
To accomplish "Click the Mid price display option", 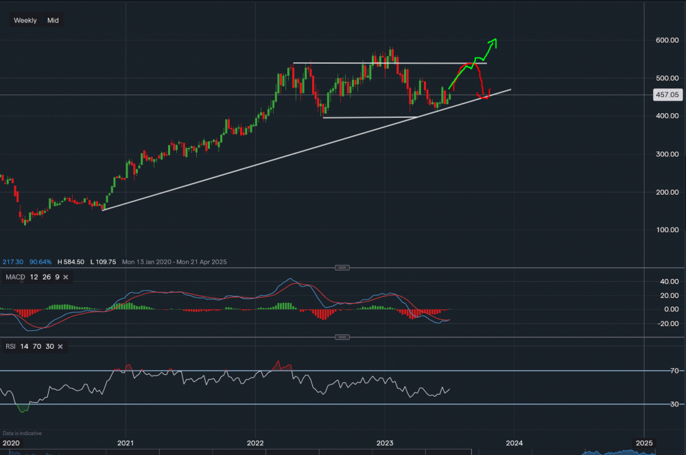I will [x=52, y=20].
